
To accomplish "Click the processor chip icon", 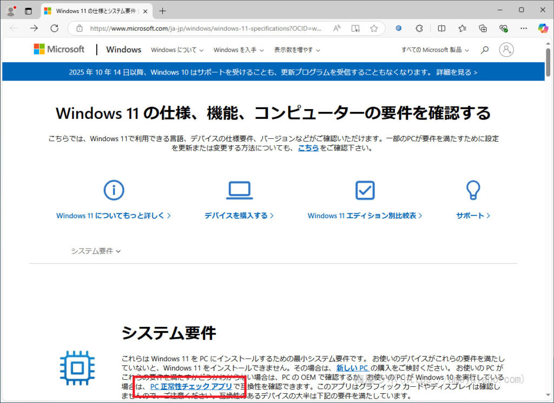I will pos(77,368).
